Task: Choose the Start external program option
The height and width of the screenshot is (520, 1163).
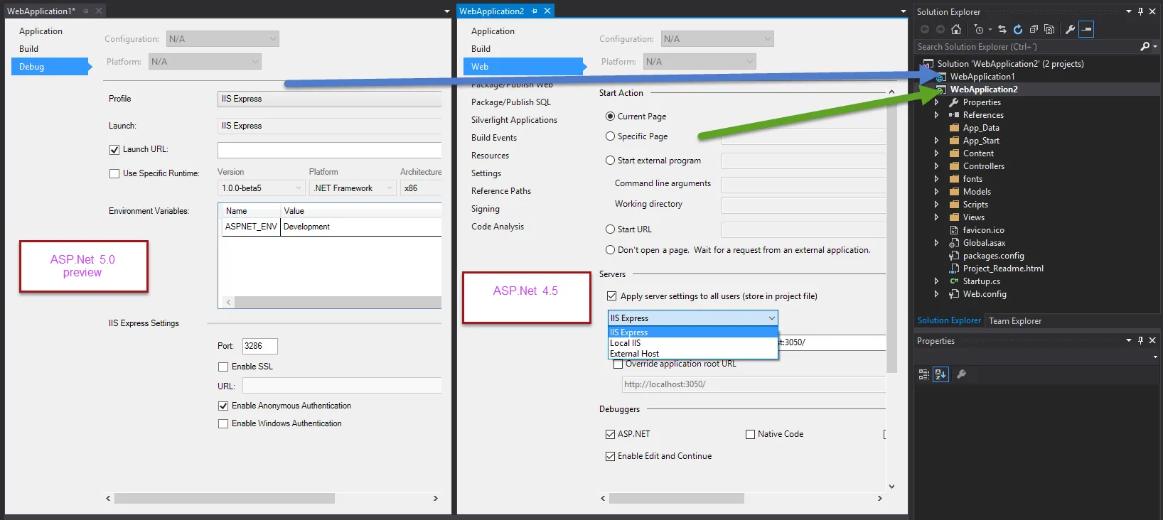Action: point(610,161)
